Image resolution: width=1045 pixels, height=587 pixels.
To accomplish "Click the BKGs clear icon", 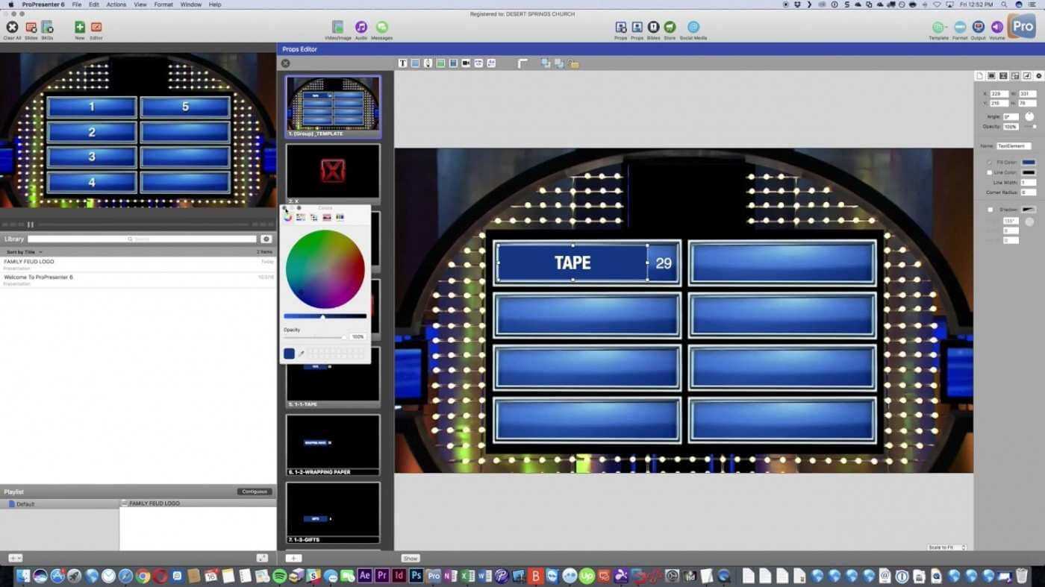I will tap(47, 28).
